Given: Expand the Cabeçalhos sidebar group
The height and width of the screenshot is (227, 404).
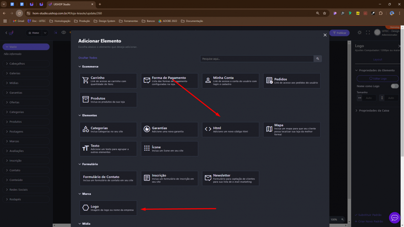Looking at the screenshot, I should click(26, 64).
